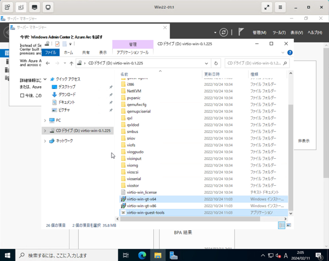Launch Microsoft Edge from the taskbar

click(142, 256)
